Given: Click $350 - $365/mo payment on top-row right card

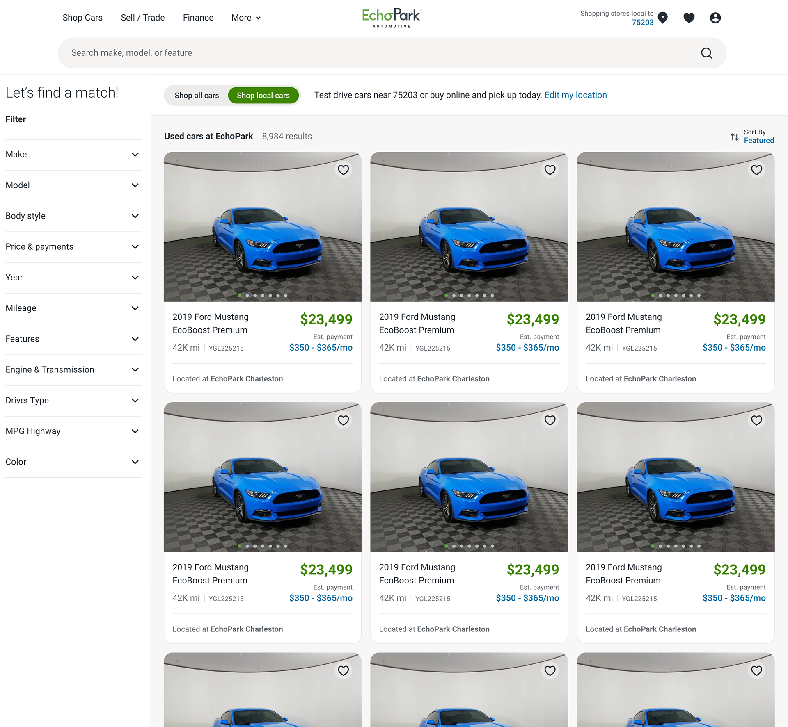Looking at the screenshot, I should point(734,348).
